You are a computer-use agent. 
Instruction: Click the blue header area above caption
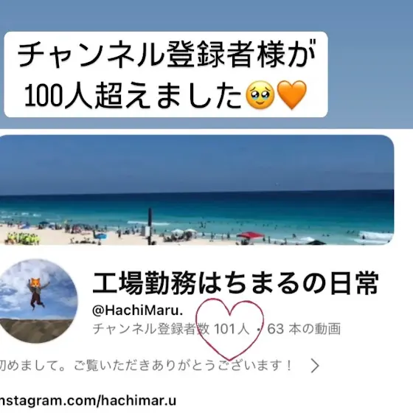click(206, 15)
